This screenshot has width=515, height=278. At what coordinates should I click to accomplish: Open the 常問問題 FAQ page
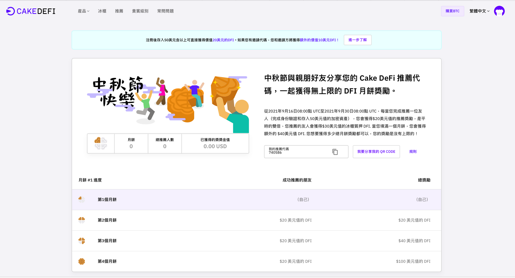tap(165, 11)
